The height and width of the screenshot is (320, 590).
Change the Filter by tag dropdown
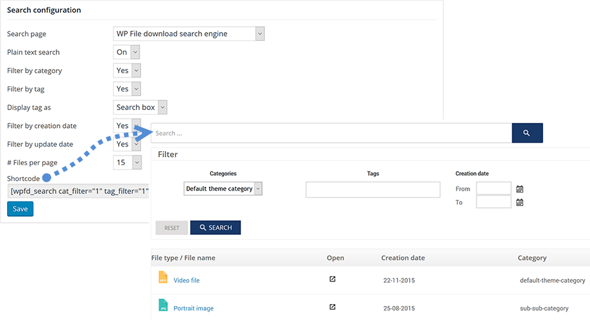pos(127,89)
